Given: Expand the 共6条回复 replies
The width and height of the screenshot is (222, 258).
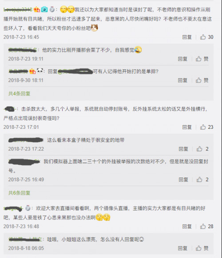Looking at the screenshot, I should coord(19,193).
